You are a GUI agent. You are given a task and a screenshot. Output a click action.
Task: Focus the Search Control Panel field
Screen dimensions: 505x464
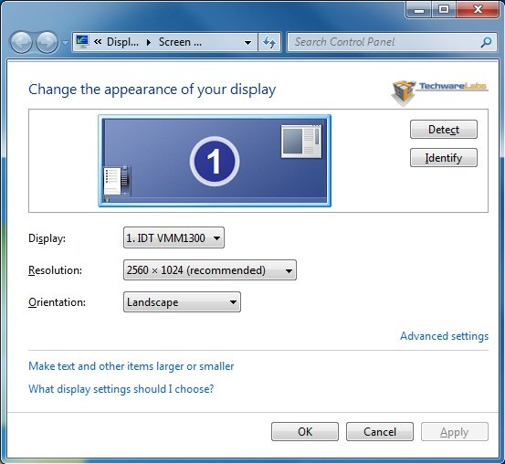coord(384,42)
